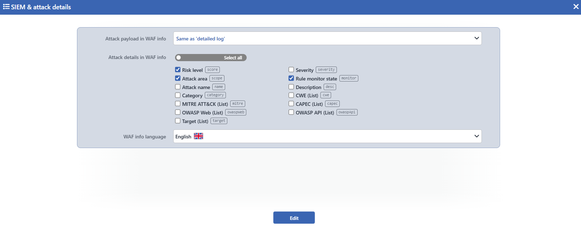
Task: Open the WAF info language dropdown
Action: tap(327, 136)
